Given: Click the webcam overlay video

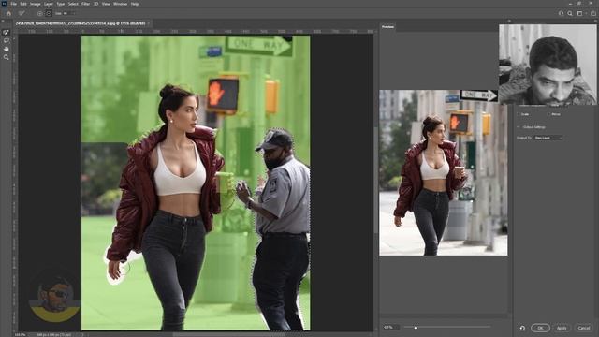Looking at the screenshot, I should click(548, 65).
